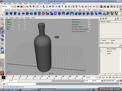Open the shelf options arrow menu
The width and height of the screenshot is (122, 91).
pyautogui.click(x=3, y=15)
